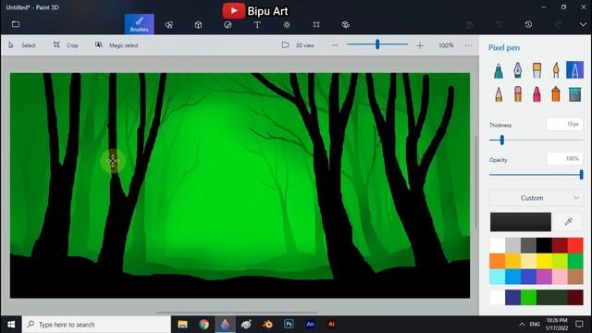Open the 2D shapes tab
This screenshot has height=333, width=592.
tap(168, 25)
